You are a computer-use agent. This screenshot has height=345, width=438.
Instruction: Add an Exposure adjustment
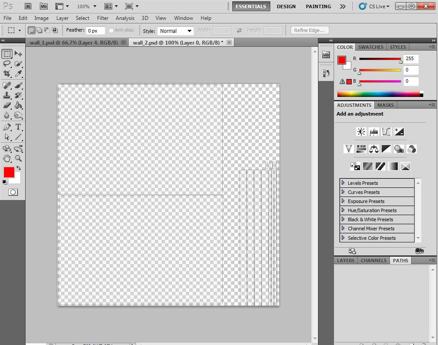coord(399,132)
